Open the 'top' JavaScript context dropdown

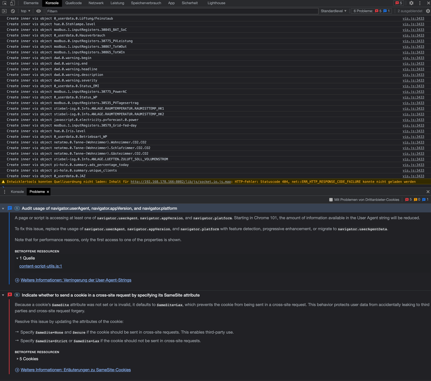26,11
